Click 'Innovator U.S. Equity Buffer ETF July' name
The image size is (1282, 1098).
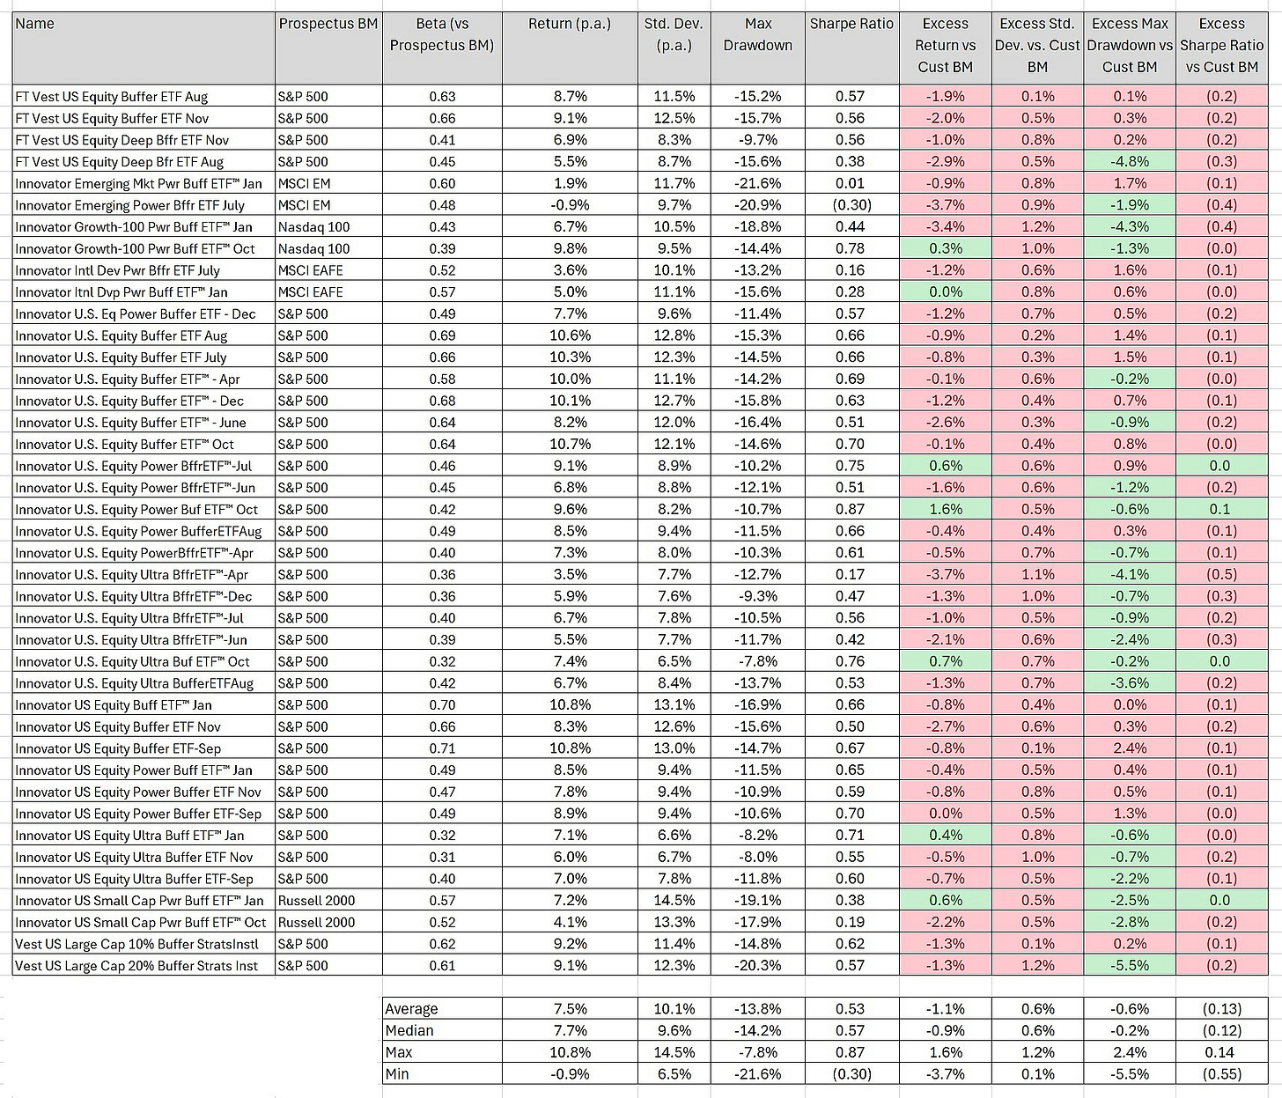click(144, 357)
